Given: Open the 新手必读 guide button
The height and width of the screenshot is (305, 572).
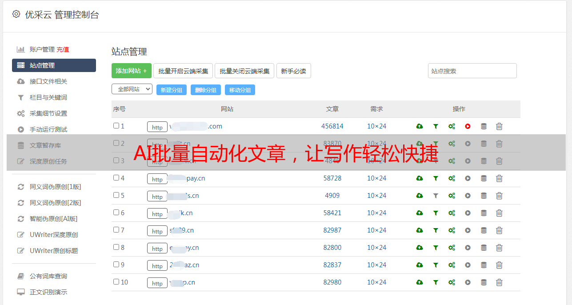Looking at the screenshot, I should (294, 71).
